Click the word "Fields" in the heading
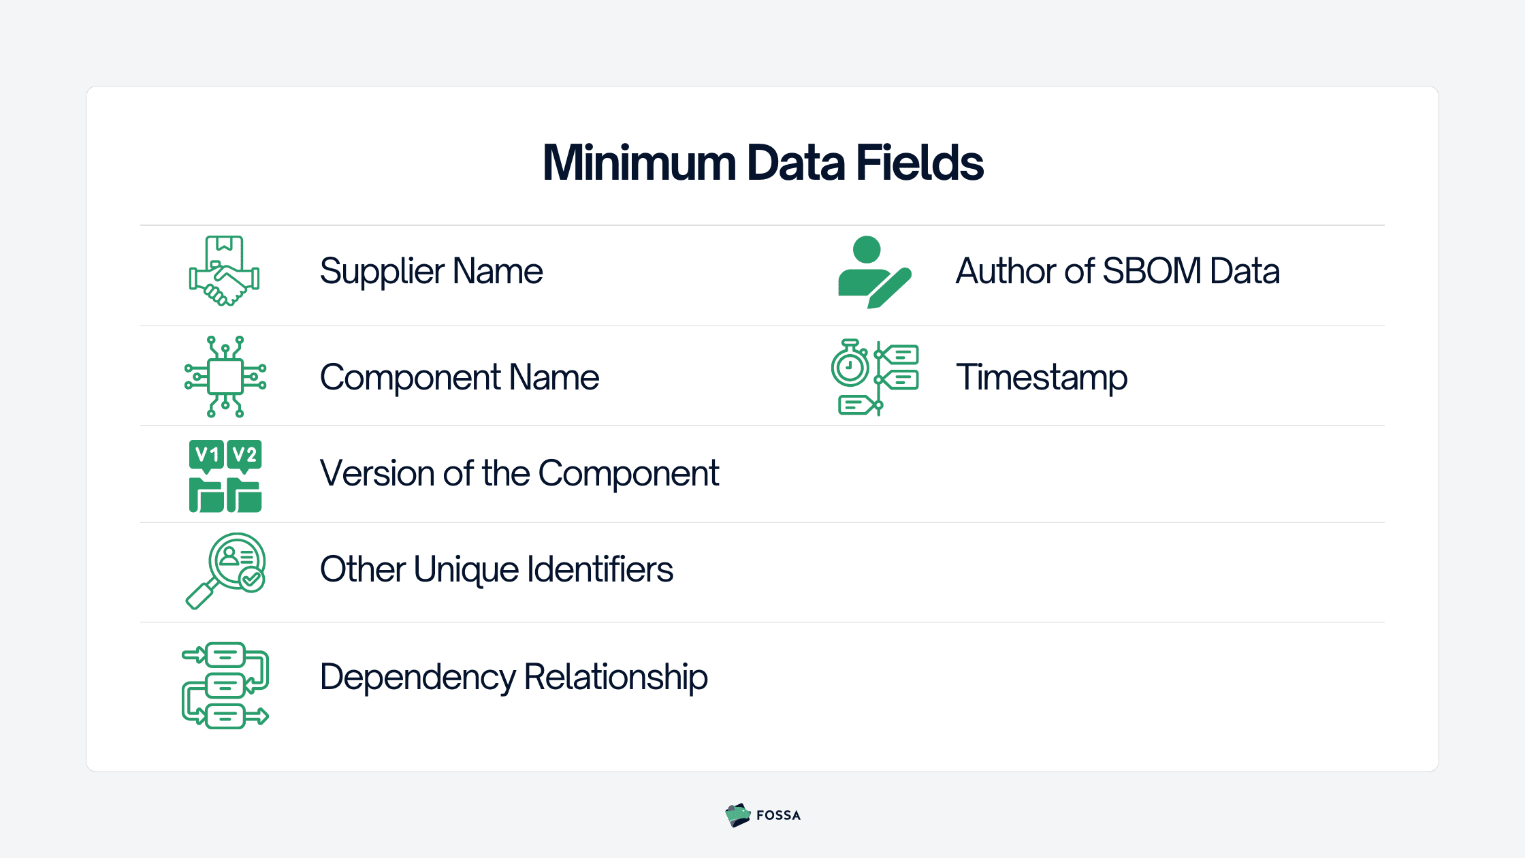Image resolution: width=1525 pixels, height=858 pixels. coord(919,163)
